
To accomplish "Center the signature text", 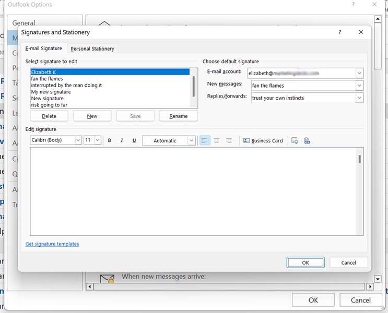I will click(217, 140).
